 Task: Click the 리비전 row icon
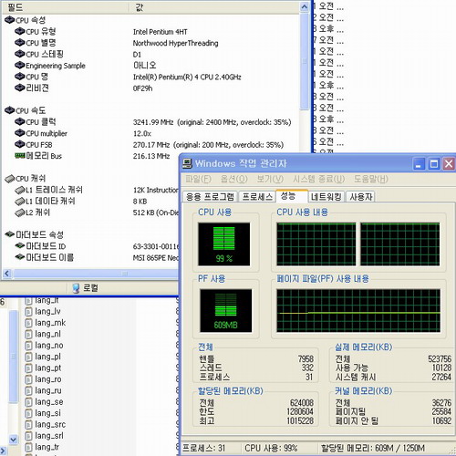point(20,88)
